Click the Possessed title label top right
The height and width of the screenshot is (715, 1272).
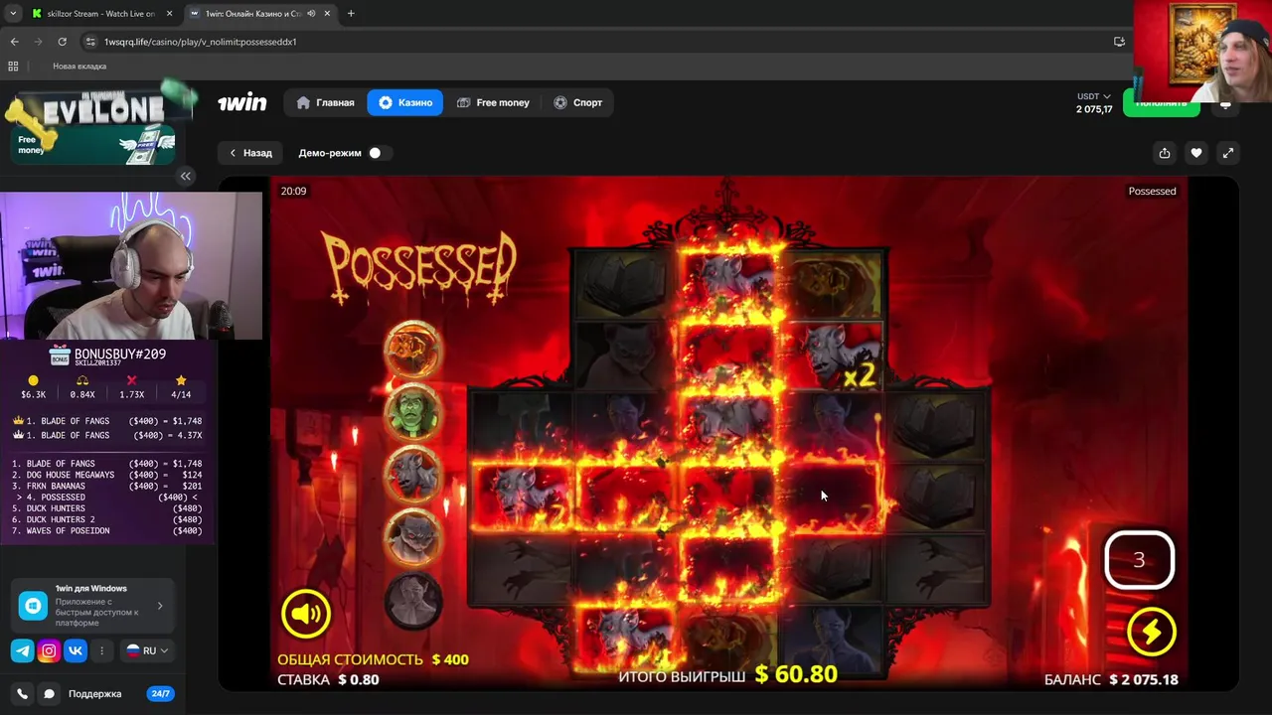coord(1152,191)
